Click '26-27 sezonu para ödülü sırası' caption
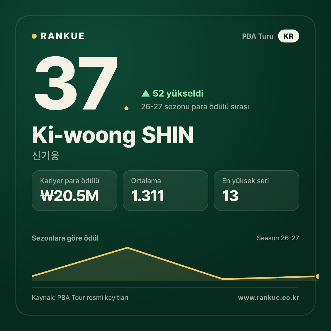The image size is (331, 331). [x=195, y=107]
